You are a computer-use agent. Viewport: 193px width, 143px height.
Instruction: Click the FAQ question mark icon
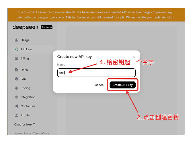[x=16, y=79]
